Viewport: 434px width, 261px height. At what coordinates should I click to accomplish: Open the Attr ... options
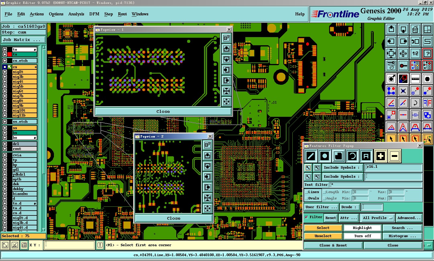(348, 218)
